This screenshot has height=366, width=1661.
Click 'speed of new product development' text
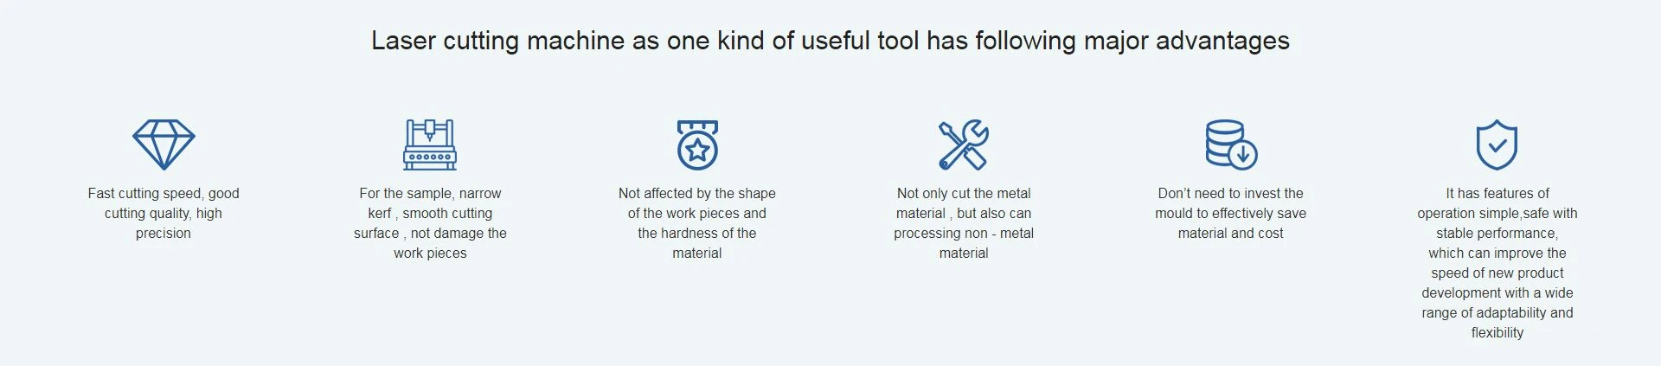(1497, 283)
